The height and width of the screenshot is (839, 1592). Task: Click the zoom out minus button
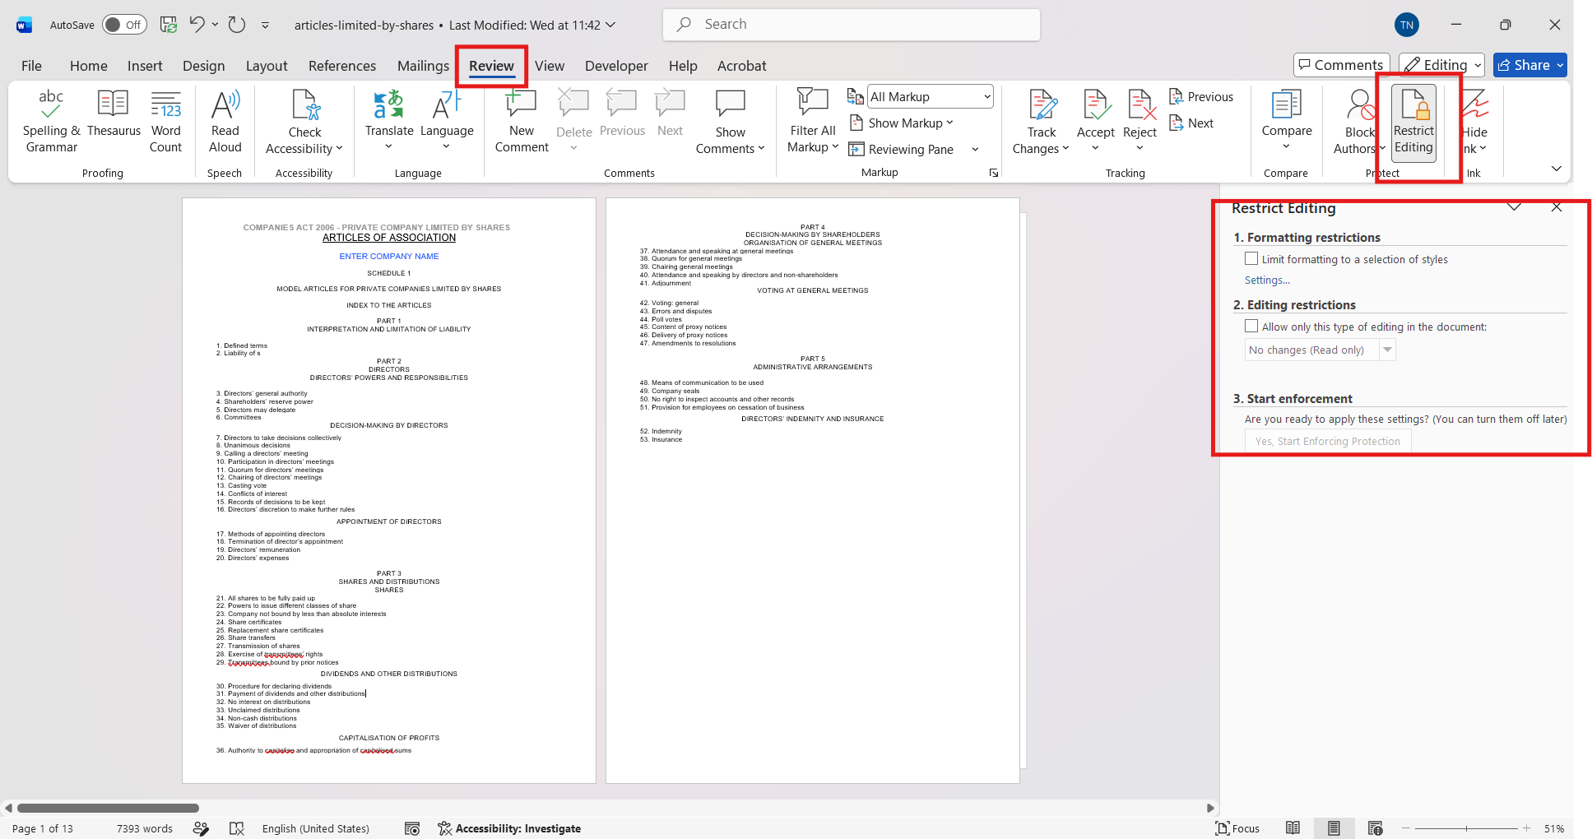(1406, 828)
